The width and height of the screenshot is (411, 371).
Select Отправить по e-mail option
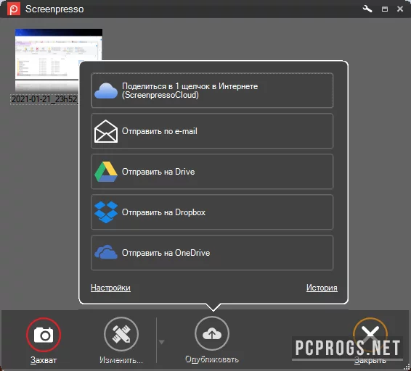[x=212, y=131]
